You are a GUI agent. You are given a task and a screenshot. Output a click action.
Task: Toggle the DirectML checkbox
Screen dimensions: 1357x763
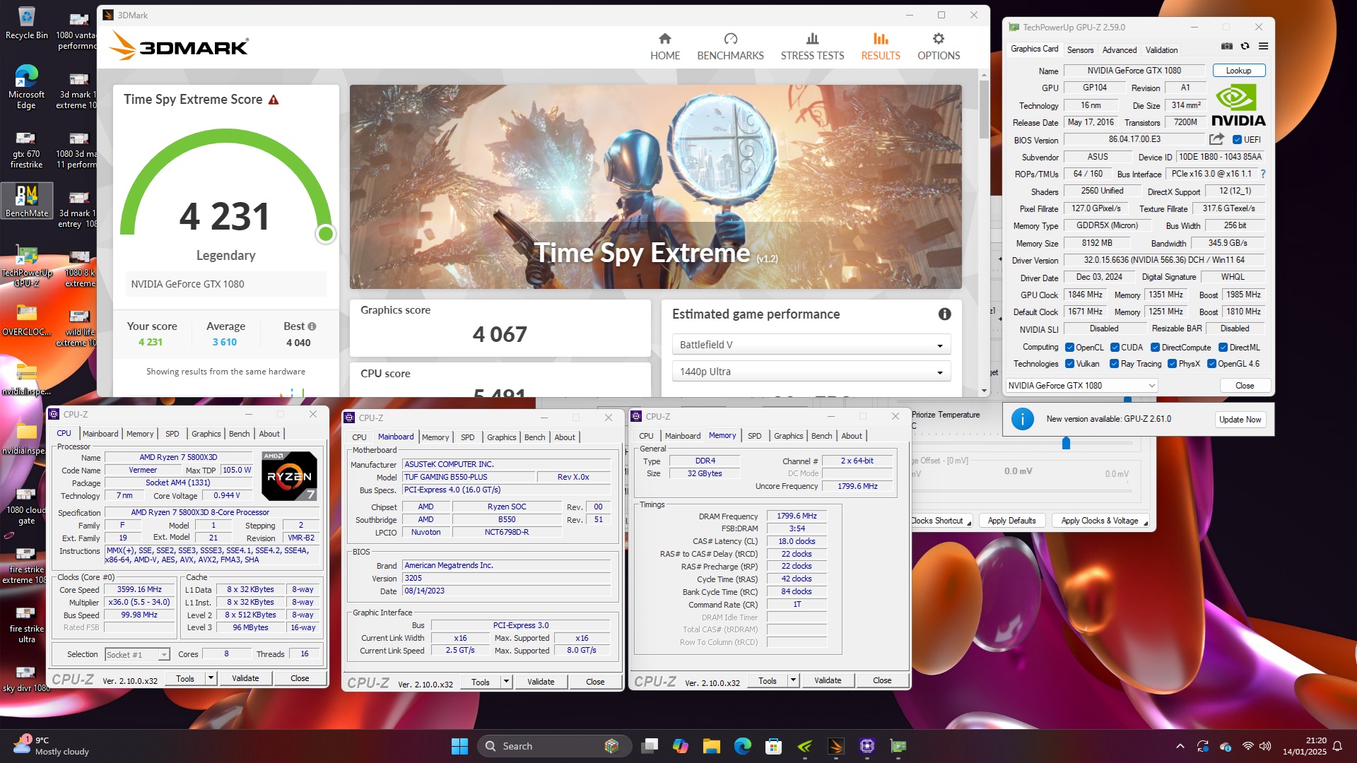click(1223, 348)
